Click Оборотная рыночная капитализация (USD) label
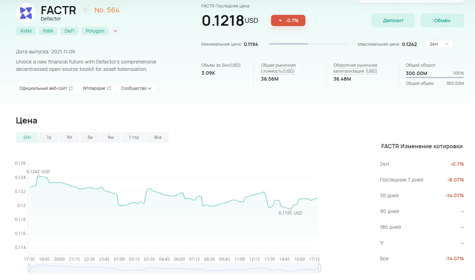 pyautogui.click(x=355, y=68)
